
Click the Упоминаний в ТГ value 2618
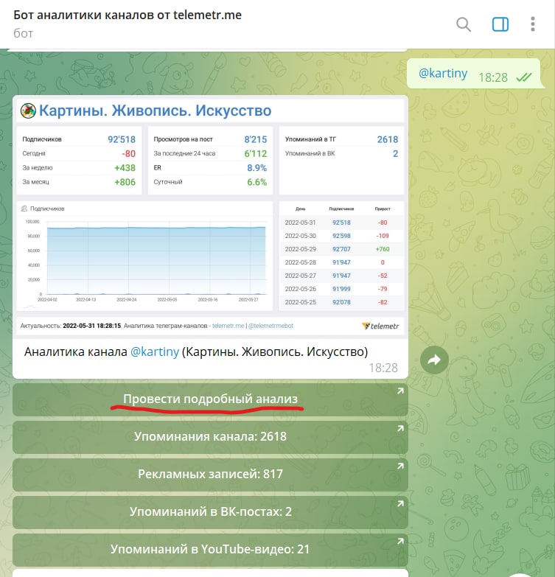pos(388,139)
